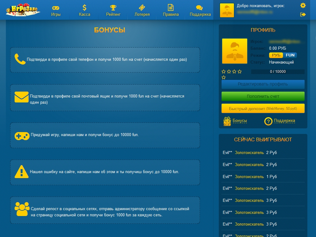Viewport: 316px width, 237px height.
Task: Open settings via the gear icon
Action: pos(303,5)
